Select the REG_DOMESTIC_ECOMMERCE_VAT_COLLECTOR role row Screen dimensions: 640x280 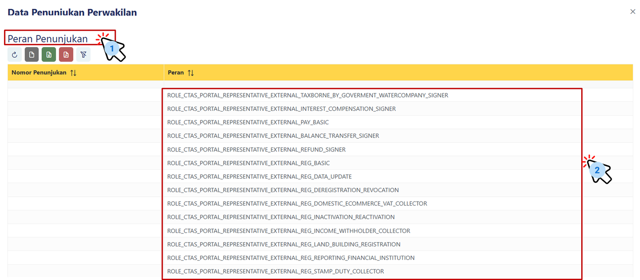[x=297, y=204]
